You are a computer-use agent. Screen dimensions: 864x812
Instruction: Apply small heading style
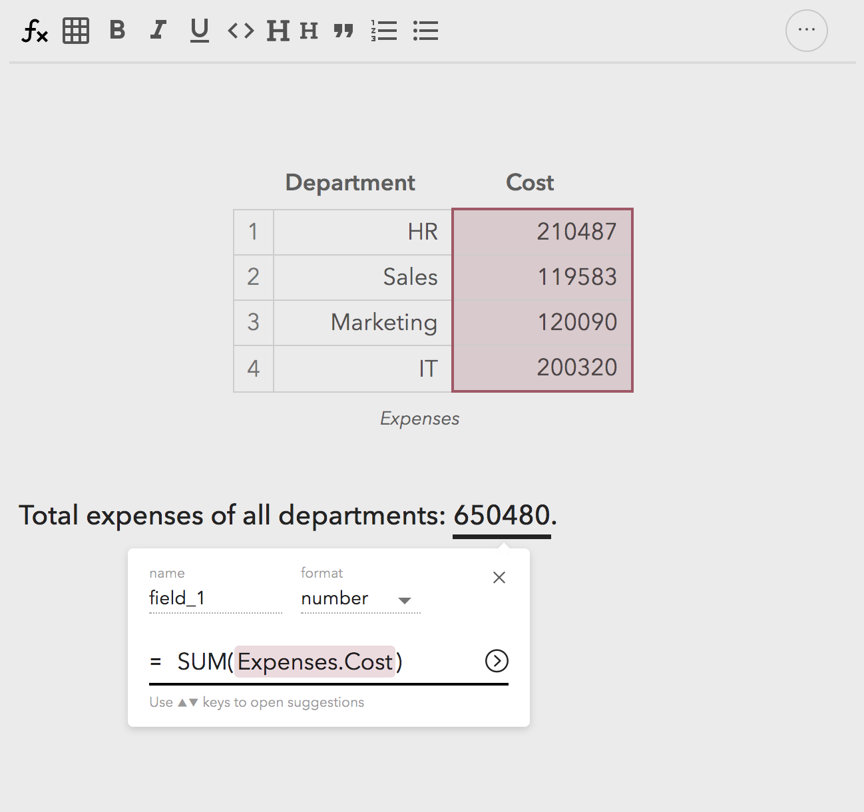click(x=309, y=31)
